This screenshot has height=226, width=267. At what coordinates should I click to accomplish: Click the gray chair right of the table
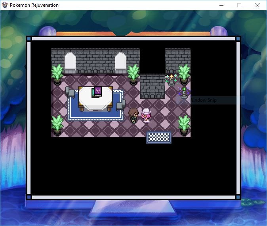(x=121, y=105)
